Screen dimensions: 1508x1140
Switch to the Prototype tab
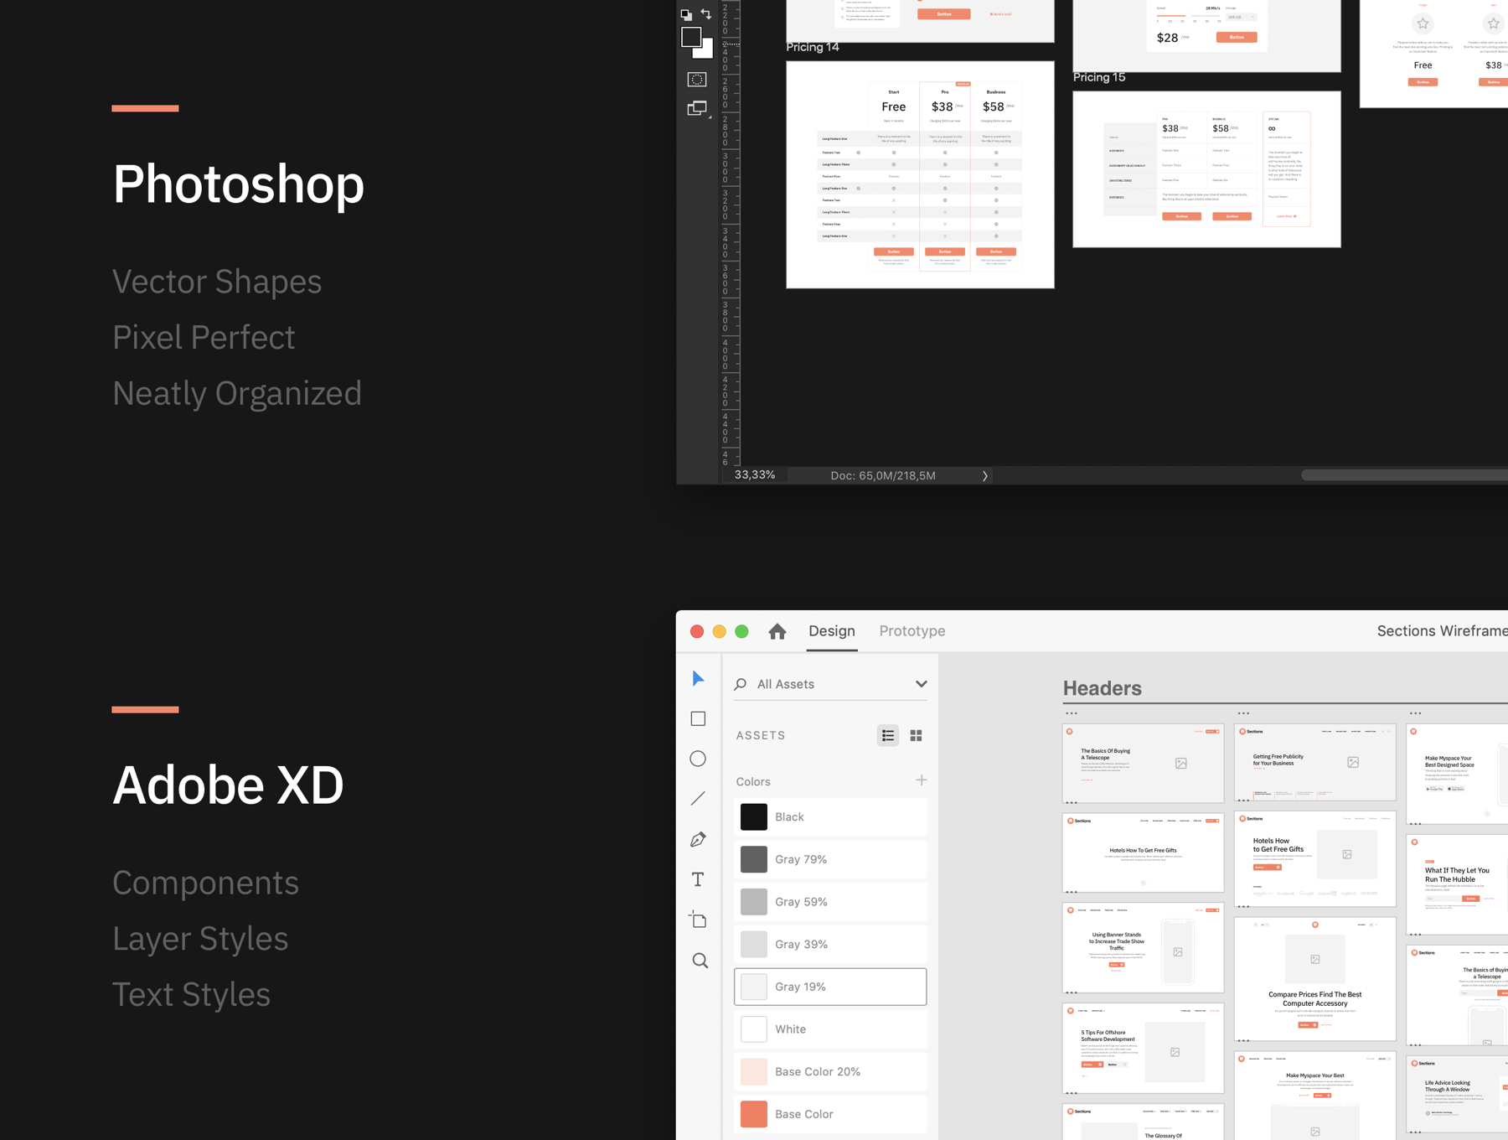pyautogui.click(x=912, y=631)
